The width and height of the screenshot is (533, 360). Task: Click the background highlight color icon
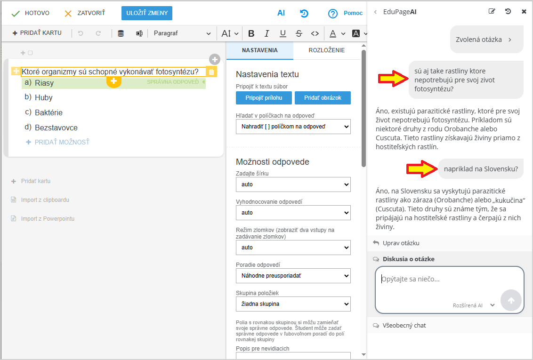pos(356,33)
